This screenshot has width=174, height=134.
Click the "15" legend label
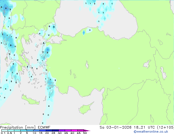pos(41,133)
